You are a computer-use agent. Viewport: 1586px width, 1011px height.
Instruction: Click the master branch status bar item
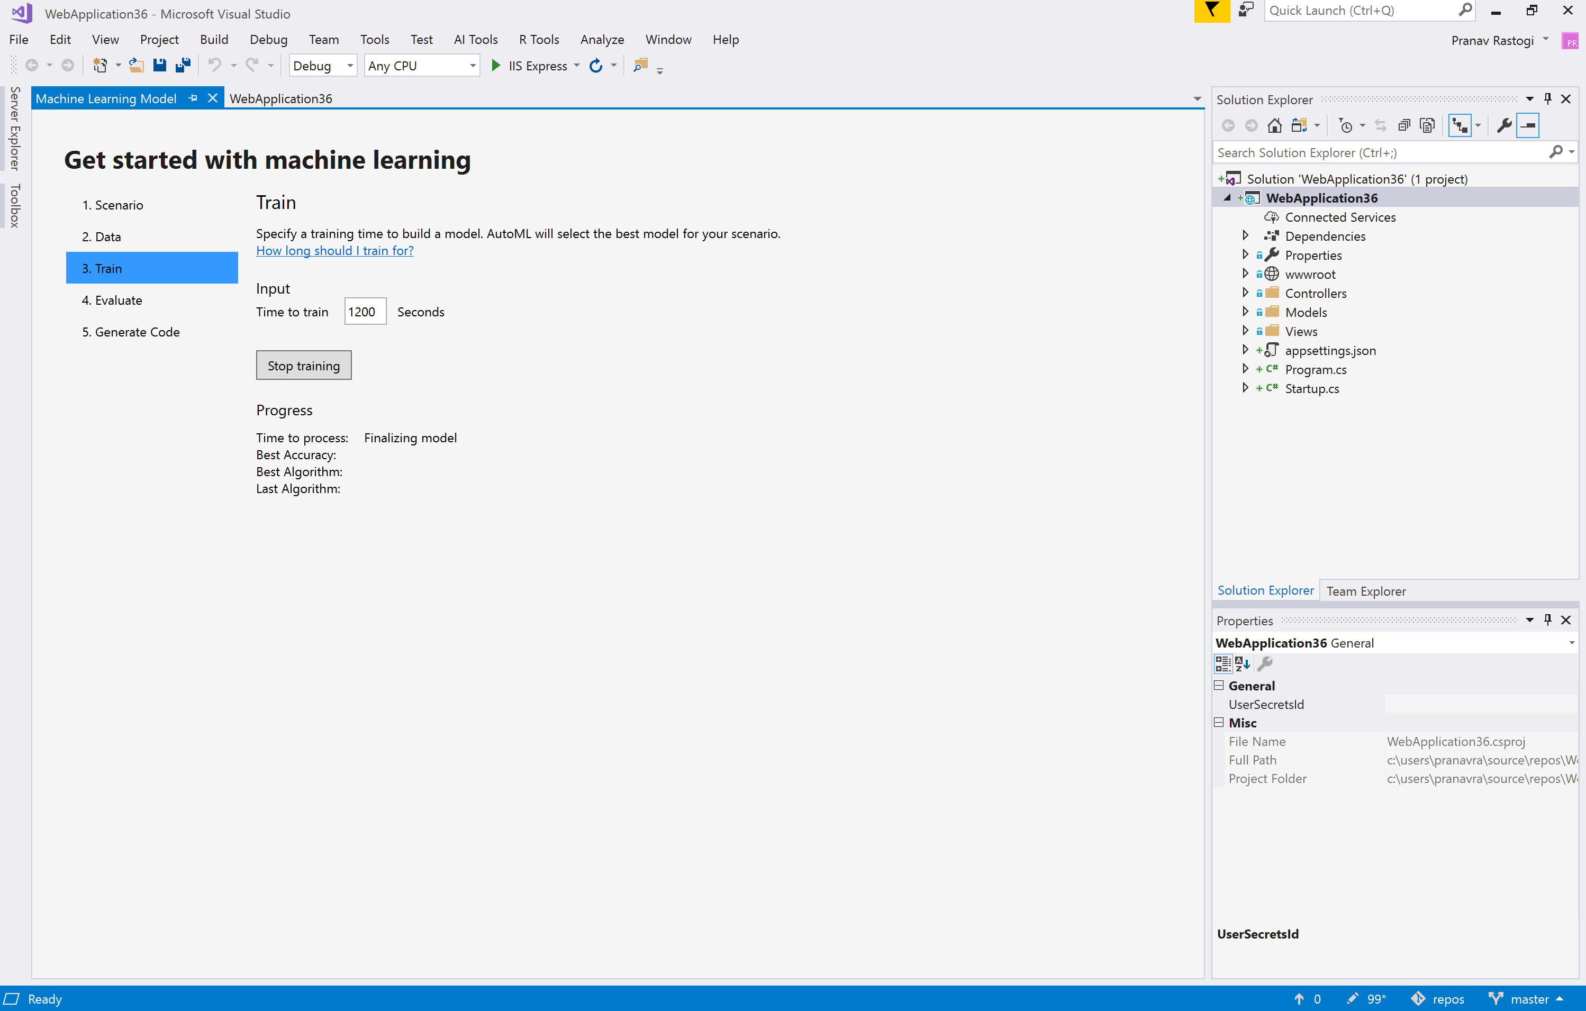(x=1525, y=999)
